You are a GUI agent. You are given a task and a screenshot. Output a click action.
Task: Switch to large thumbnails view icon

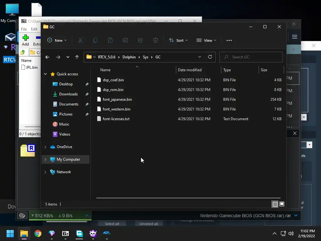[282, 204]
